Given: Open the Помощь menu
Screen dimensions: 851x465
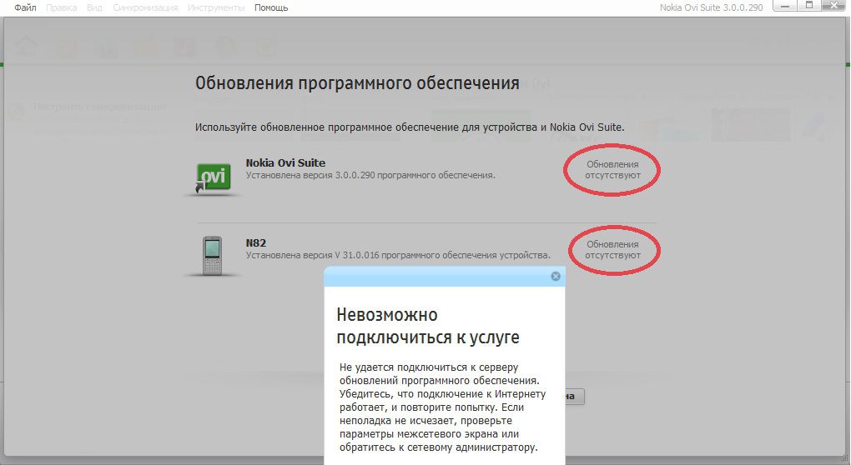Looking at the screenshot, I should tap(271, 7).
